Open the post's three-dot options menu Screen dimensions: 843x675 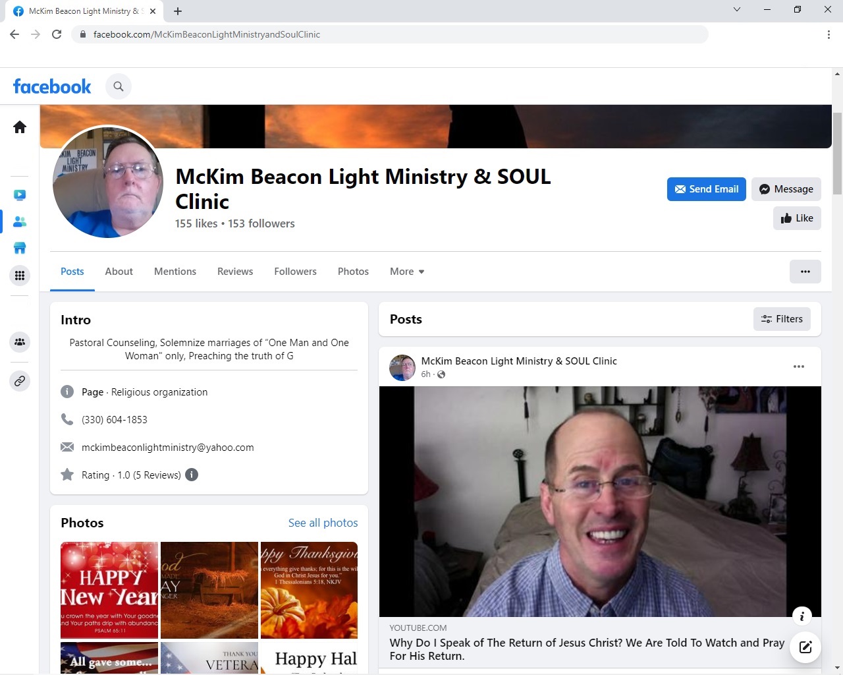tap(799, 367)
